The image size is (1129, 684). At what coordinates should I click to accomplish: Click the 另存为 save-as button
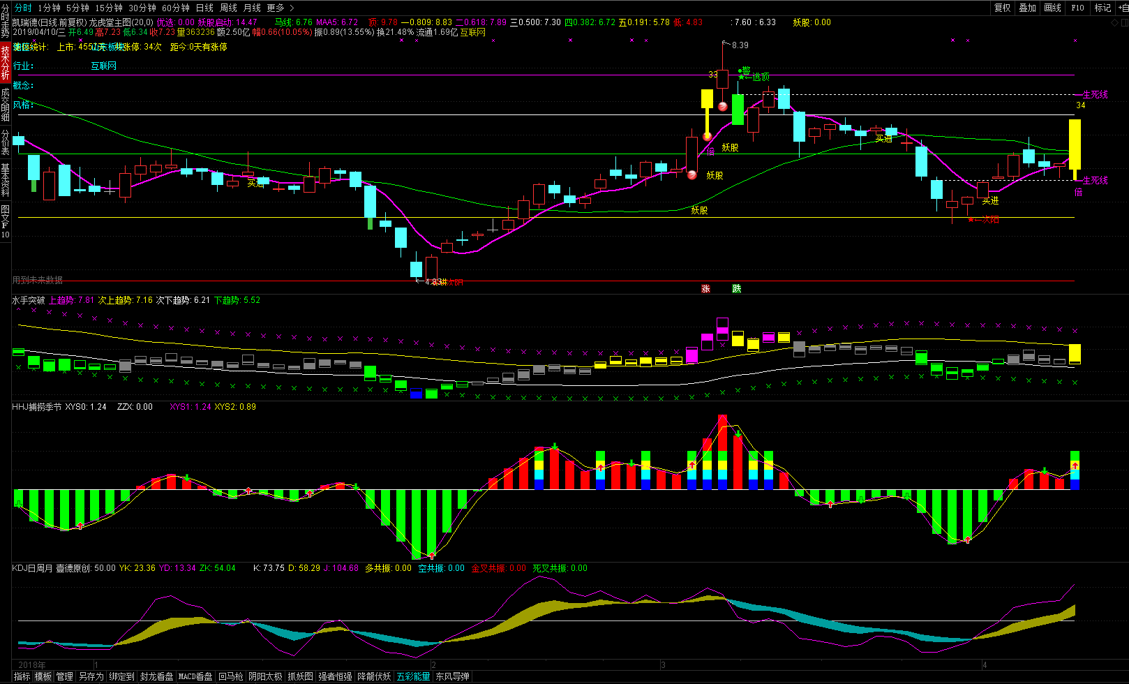coord(91,676)
